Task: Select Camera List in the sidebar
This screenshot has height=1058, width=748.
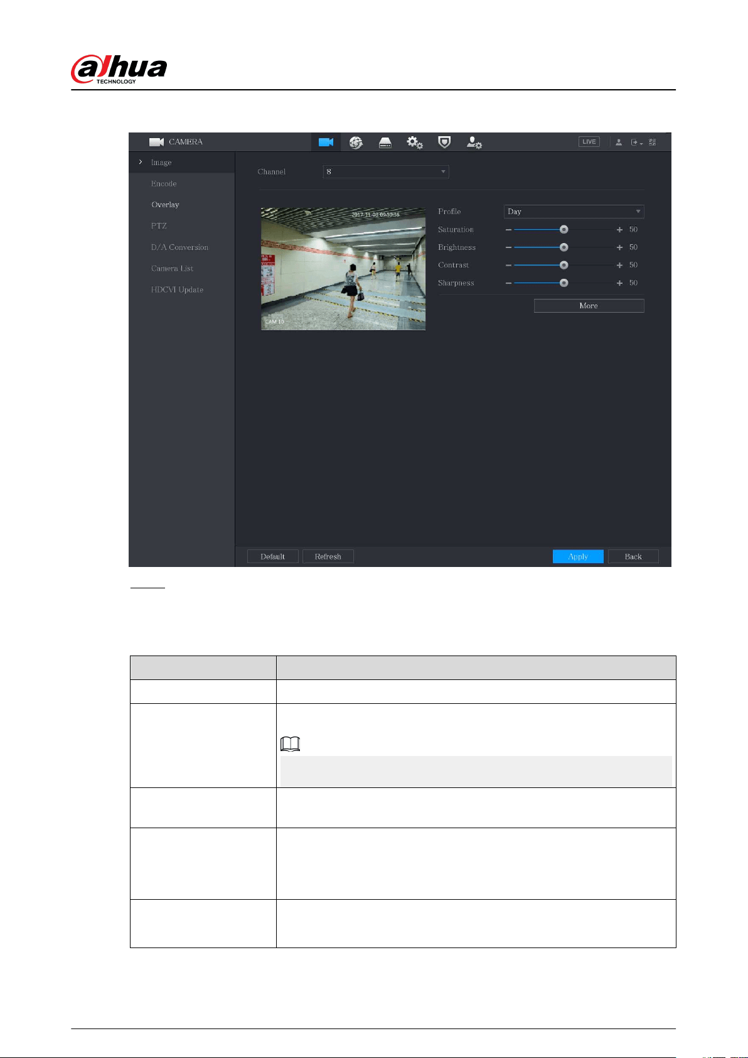Action: (x=172, y=269)
